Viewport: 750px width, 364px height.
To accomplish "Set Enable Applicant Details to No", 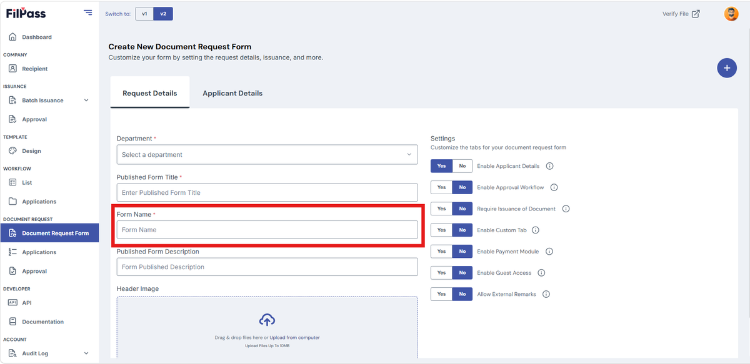I will click(462, 166).
